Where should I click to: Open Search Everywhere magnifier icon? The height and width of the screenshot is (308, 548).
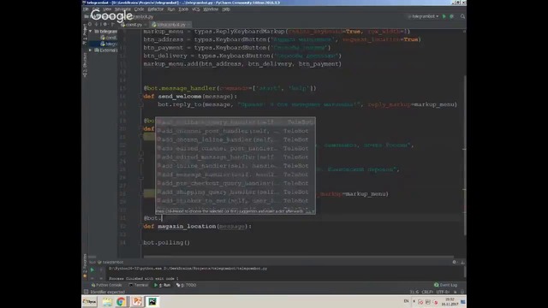pos(462,16)
